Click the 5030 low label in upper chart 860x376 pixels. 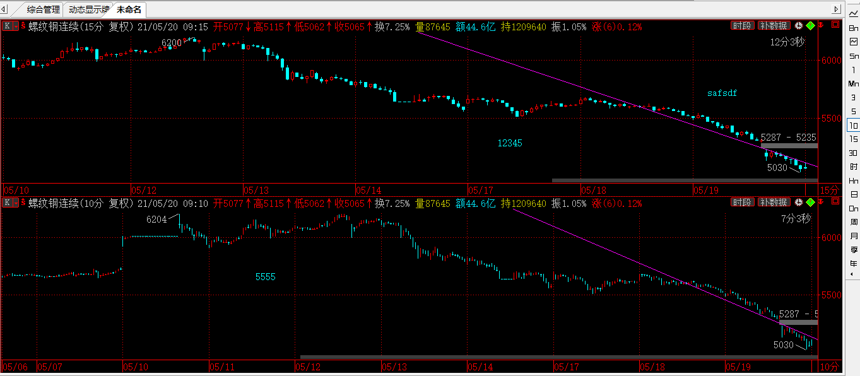pos(777,168)
